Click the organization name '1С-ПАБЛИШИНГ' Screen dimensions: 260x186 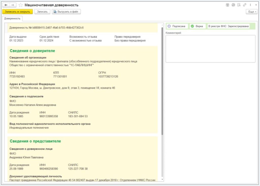[52, 65]
